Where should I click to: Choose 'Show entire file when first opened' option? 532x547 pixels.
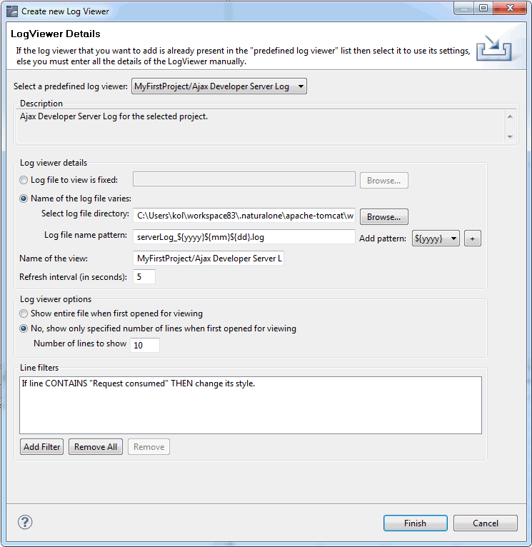coord(24,313)
